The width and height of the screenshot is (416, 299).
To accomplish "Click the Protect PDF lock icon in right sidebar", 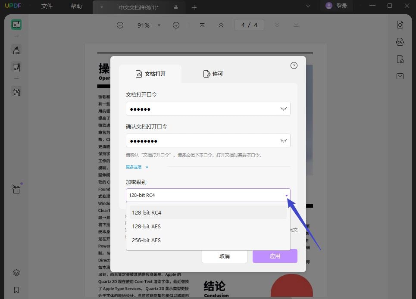I will point(400,59).
